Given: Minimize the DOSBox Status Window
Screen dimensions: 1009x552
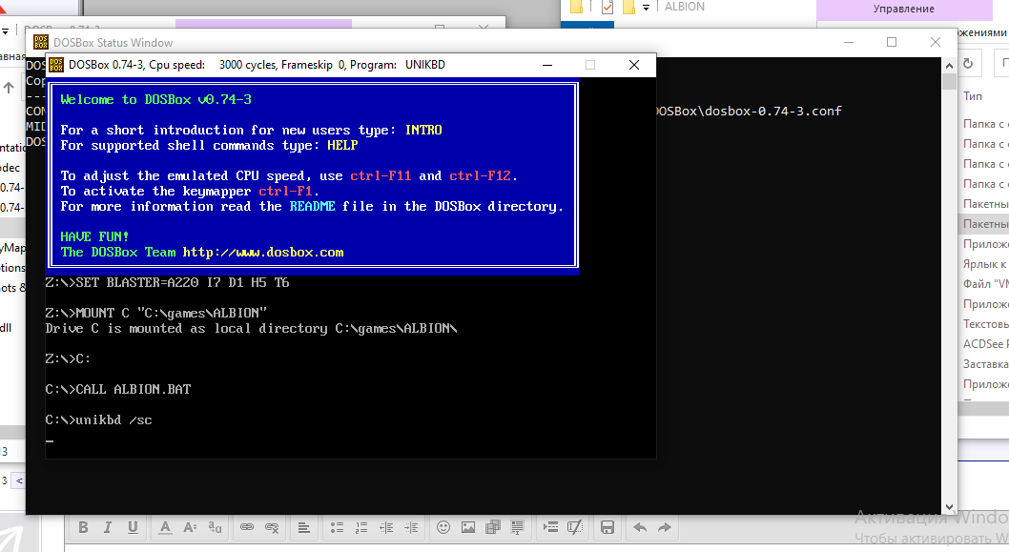Looking at the screenshot, I should [x=848, y=42].
